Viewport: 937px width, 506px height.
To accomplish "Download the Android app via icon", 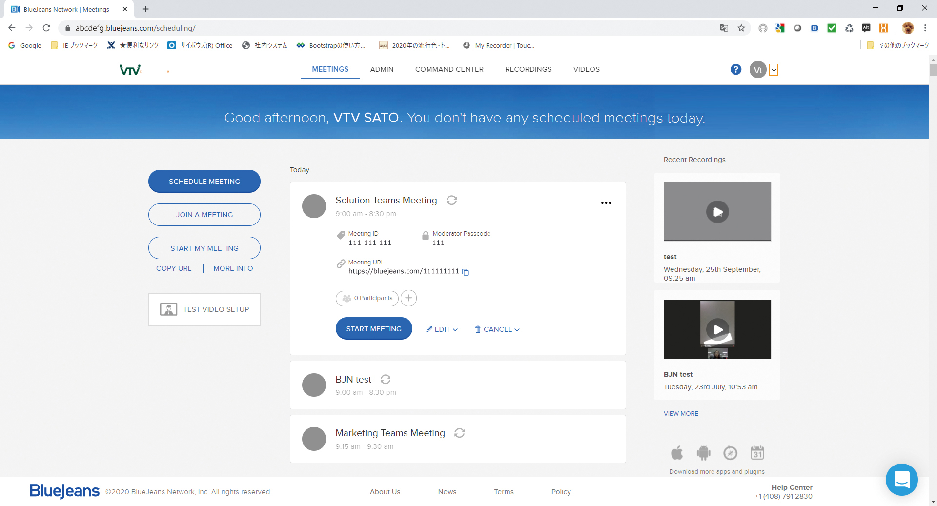I will 703,453.
